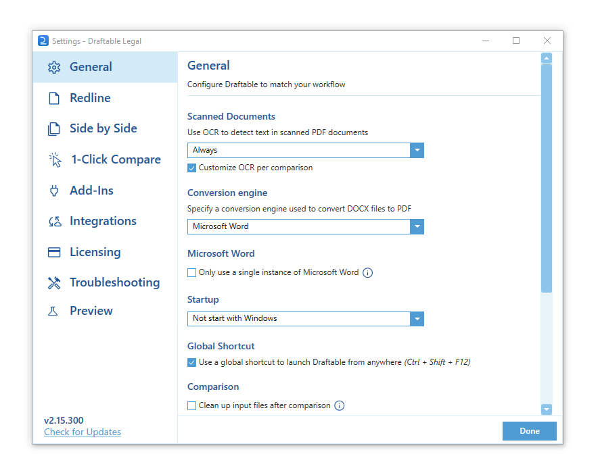Click the General gear icon in sidebar

(54, 68)
